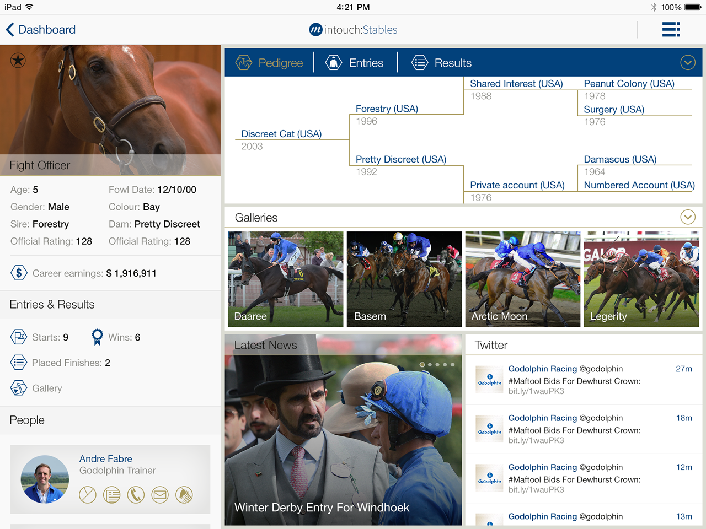Tap the career earnings dollar icon

tap(19, 273)
